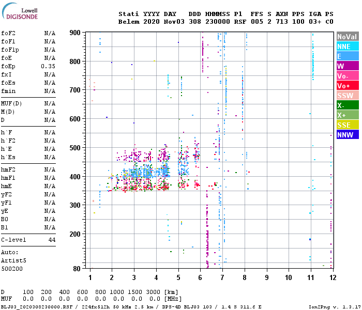Click the 900 km axis label
Screen dimensions: 362x310
coord(75,33)
